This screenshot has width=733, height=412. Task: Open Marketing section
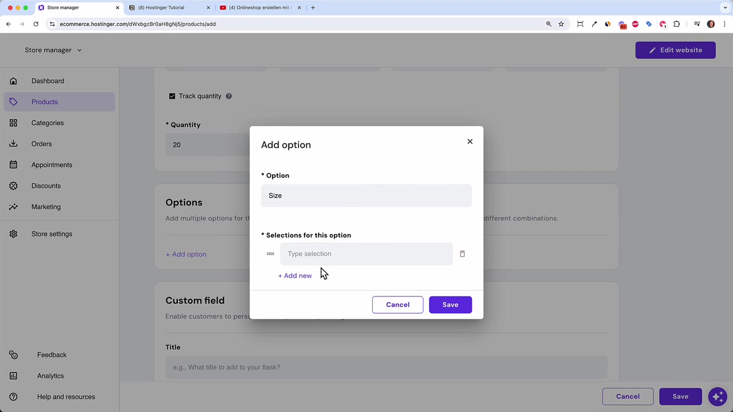[46, 207]
